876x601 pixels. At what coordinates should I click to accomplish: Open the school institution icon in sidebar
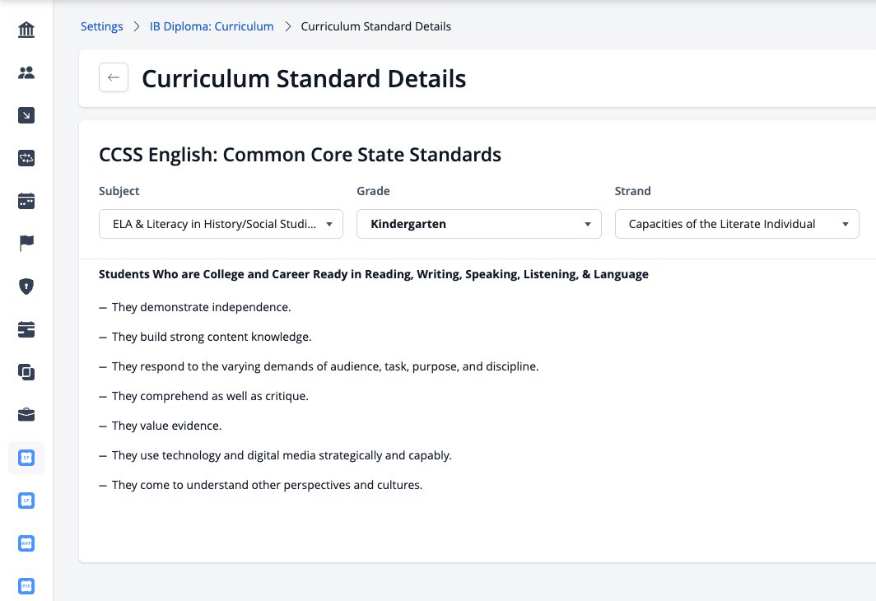(26, 30)
